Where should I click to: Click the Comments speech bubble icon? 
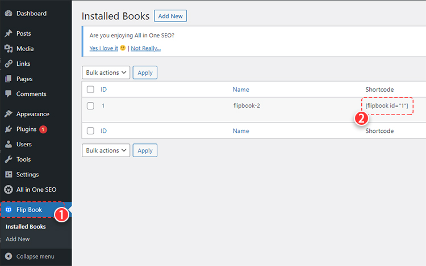tap(9, 94)
